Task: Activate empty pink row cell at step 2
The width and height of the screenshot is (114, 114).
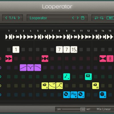Action: coord(16,59)
